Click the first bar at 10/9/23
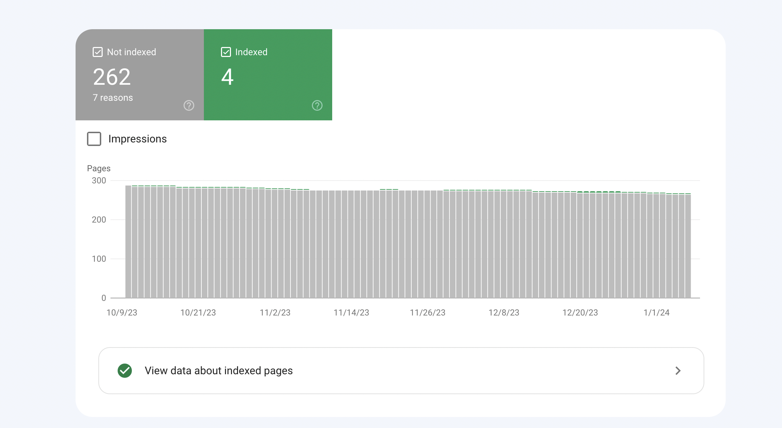The height and width of the screenshot is (428, 782). point(128,242)
